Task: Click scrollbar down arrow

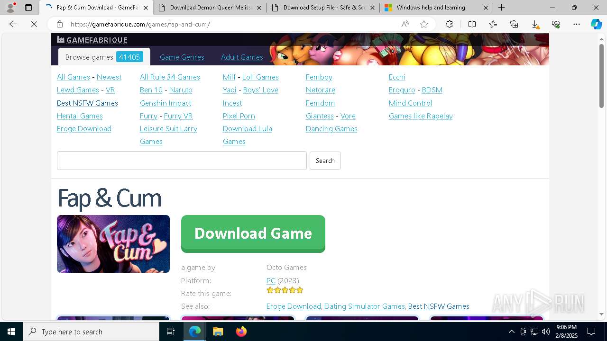Action: pyautogui.click(x=601, y=314)
